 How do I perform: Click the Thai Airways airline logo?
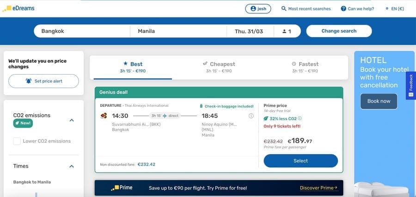(104, 116)
